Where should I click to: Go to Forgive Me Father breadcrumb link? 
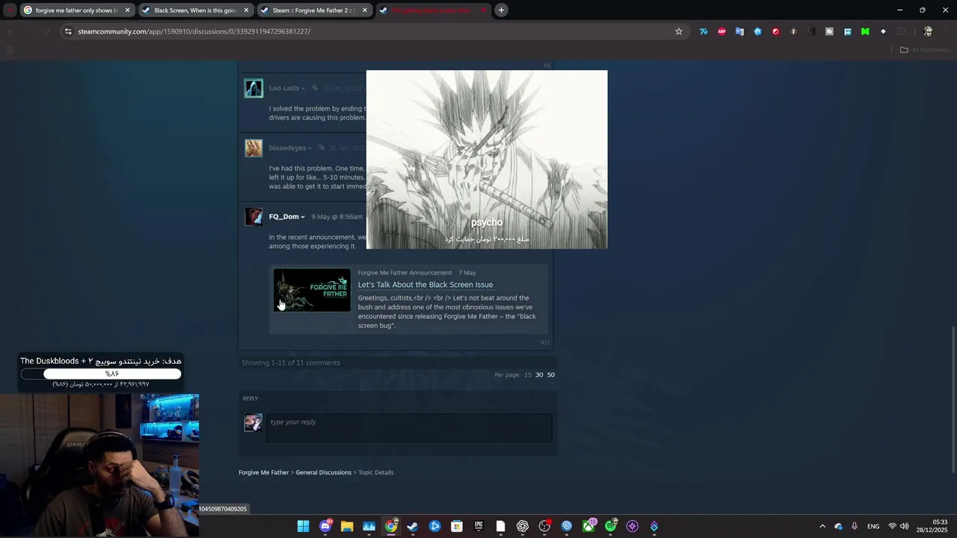click(263, 472)
